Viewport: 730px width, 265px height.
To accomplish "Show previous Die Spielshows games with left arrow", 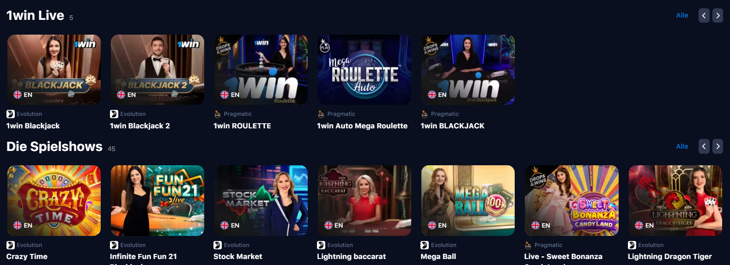I will [704, 146].
